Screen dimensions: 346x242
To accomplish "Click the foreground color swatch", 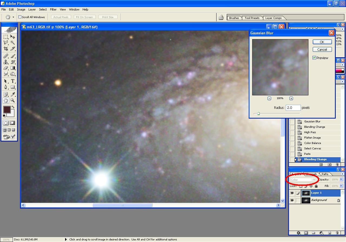I will point(6,109).
